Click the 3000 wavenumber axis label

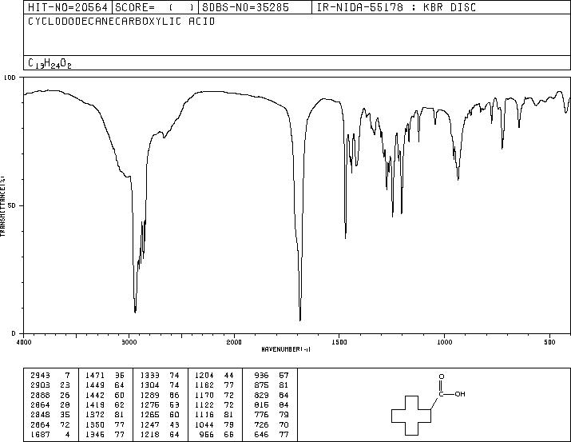pos(129,342)
